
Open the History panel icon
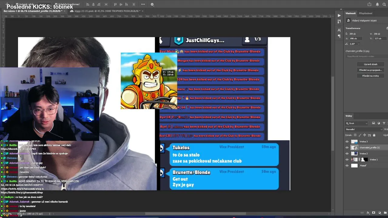tap(339, 21)
